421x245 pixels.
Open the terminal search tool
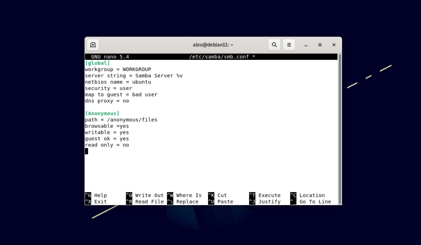point(274,45)
